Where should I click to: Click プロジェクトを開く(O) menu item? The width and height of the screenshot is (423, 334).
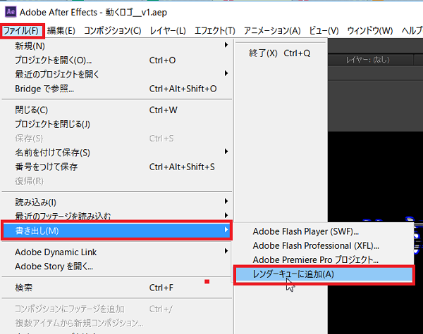coord(54,60)
